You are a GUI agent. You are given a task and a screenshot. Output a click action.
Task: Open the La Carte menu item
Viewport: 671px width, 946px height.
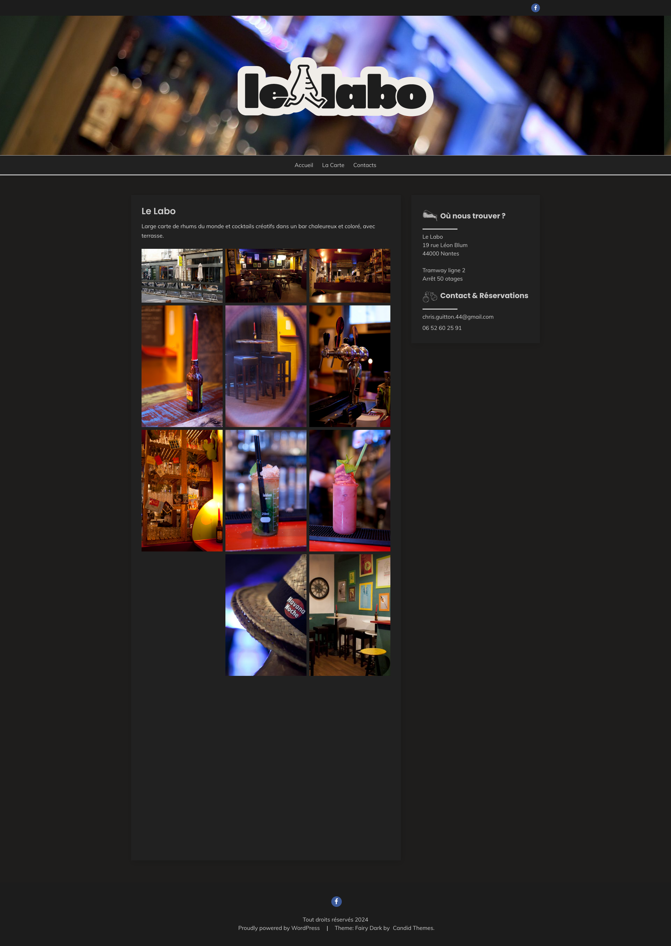point(333,165)
